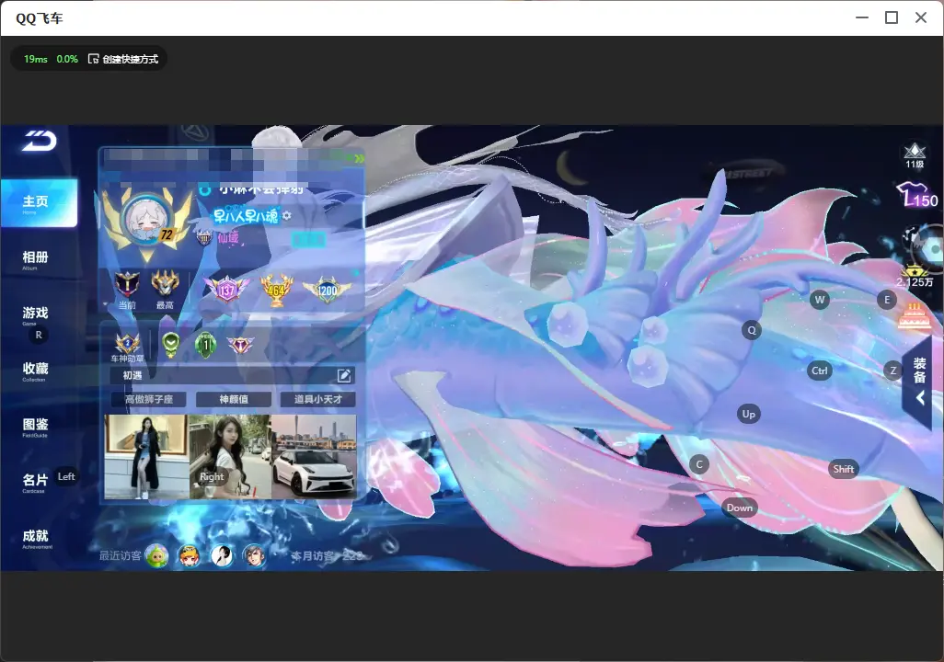
Task: Click the green chevron medal
Action: point(171,345)
